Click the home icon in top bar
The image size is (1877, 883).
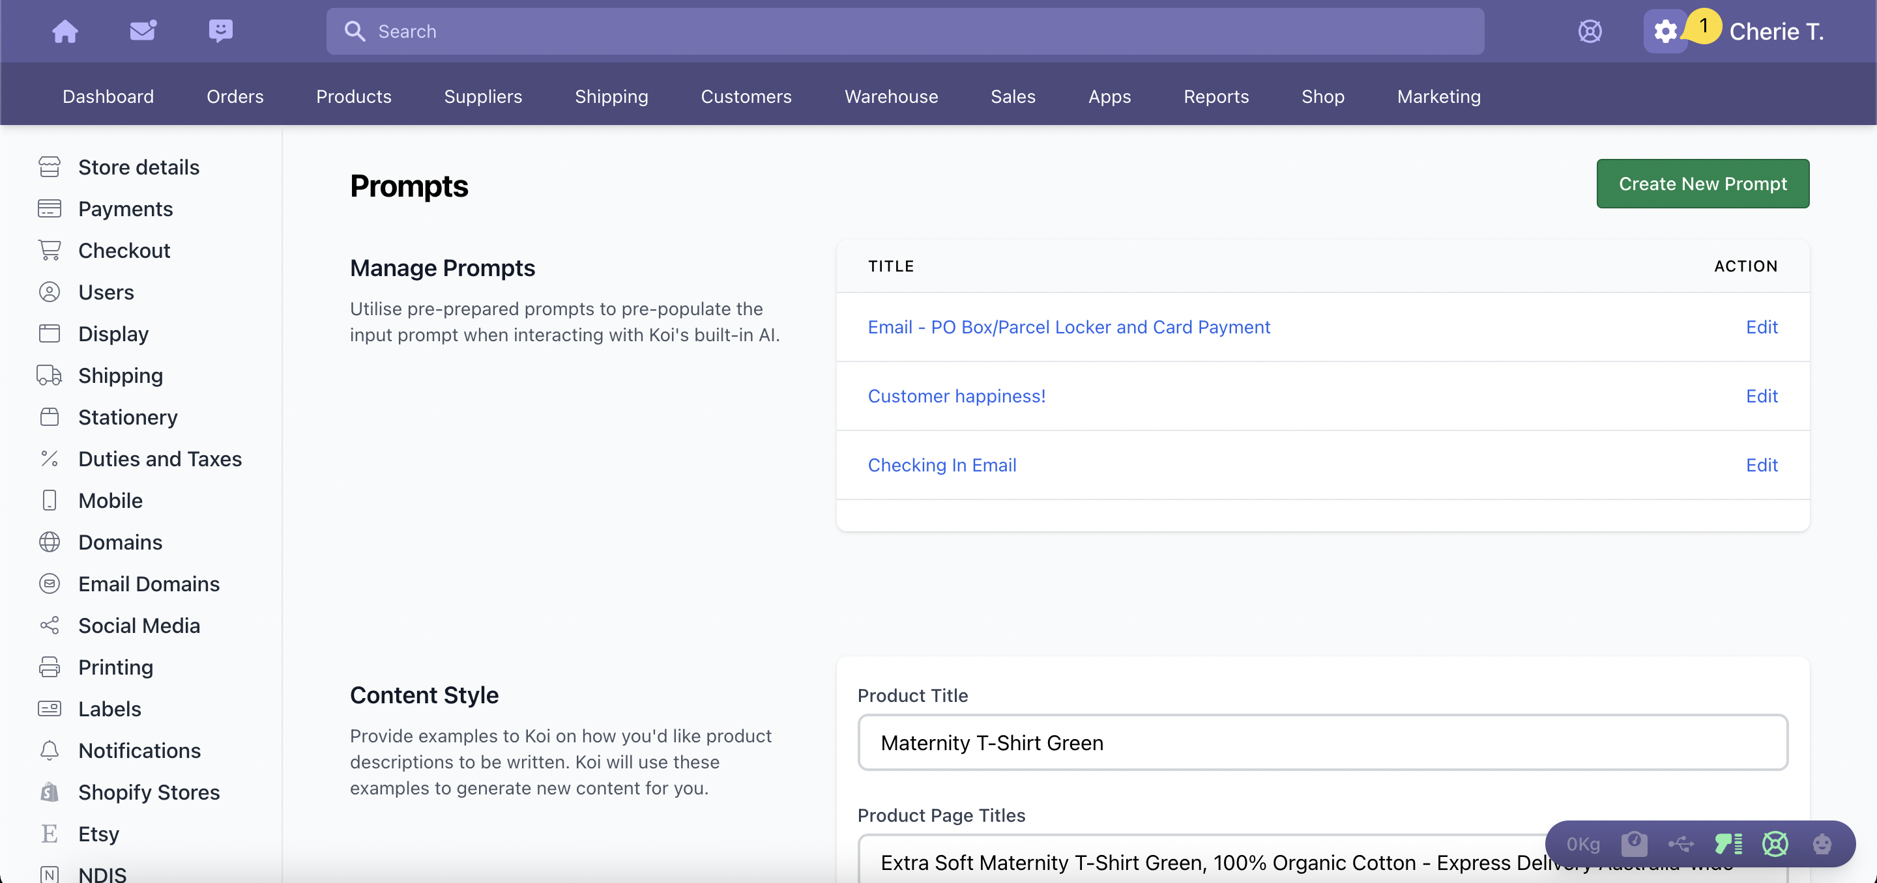(65, 31)
